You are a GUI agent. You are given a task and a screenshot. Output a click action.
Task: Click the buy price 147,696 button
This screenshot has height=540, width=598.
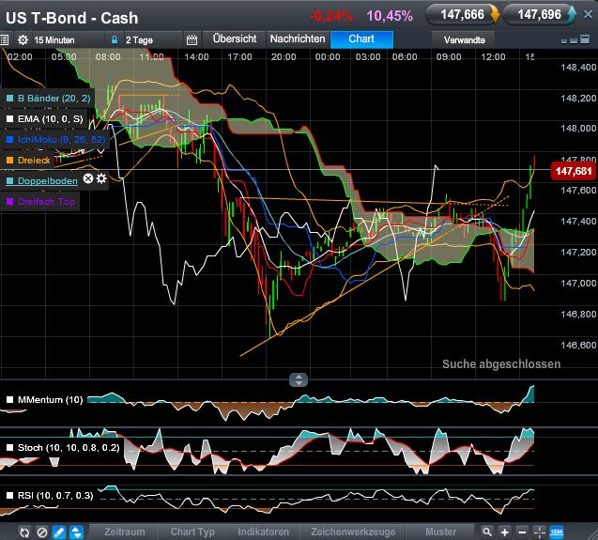[x=539, y=15]
